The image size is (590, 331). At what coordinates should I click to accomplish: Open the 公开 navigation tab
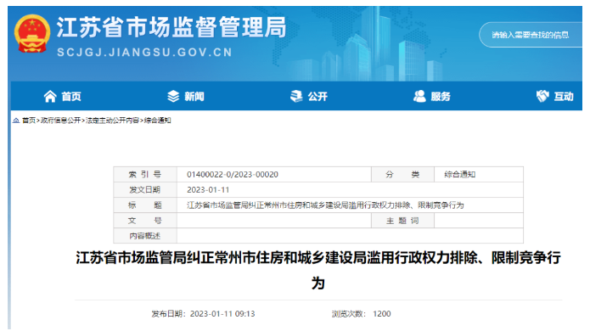pyautogui.click(x=309, y=97)
